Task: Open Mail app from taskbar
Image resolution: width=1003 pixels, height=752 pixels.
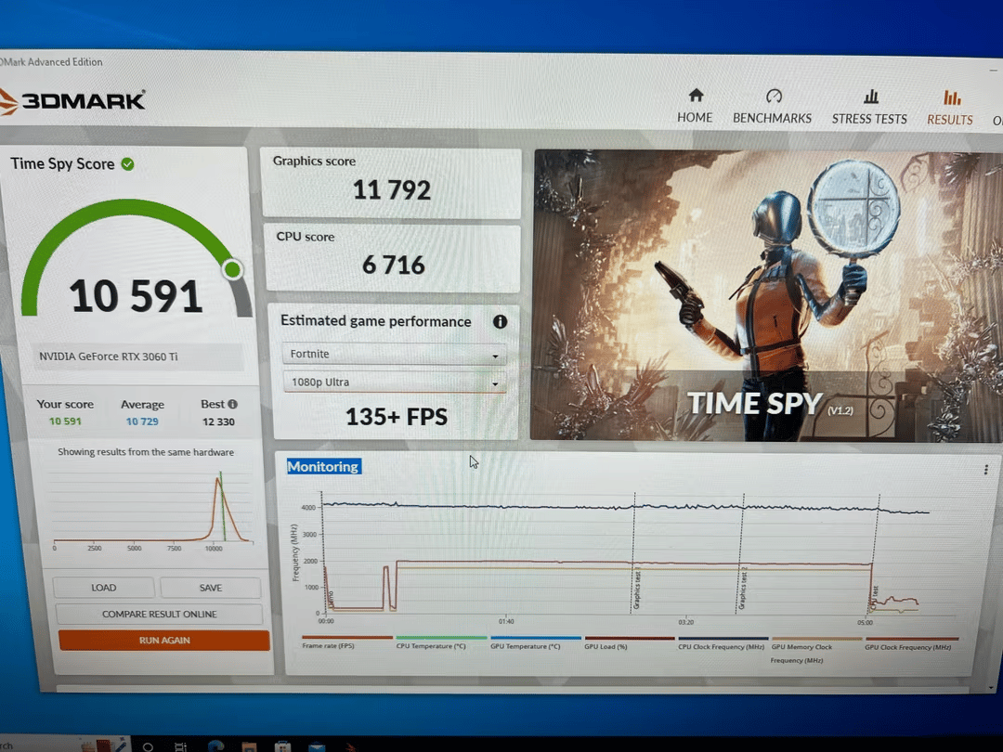Action: pyautogui.click(x=316, y=746)
